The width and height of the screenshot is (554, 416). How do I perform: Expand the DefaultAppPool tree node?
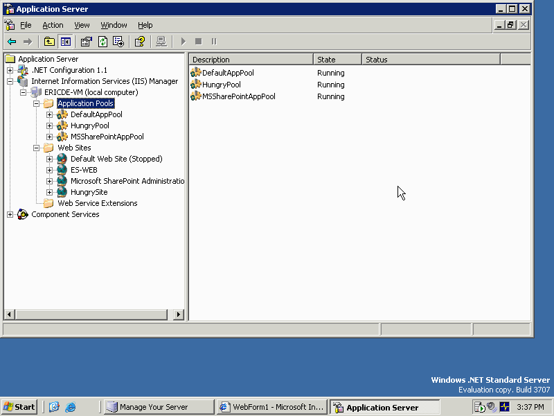click(49, 114)
